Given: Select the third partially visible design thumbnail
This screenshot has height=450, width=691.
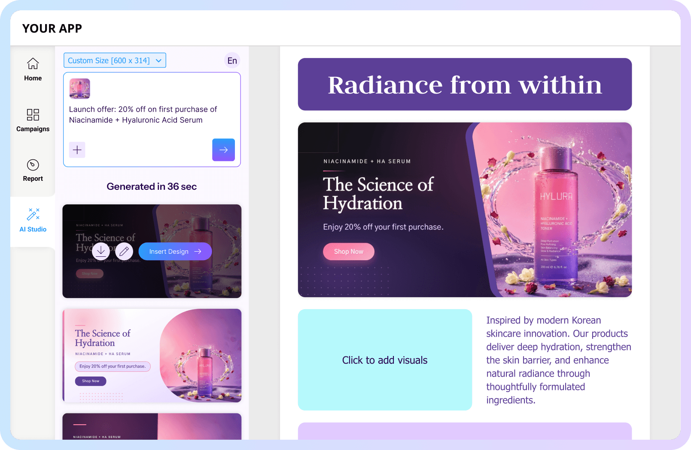Looking at the screenshot, I should (152, 426).
